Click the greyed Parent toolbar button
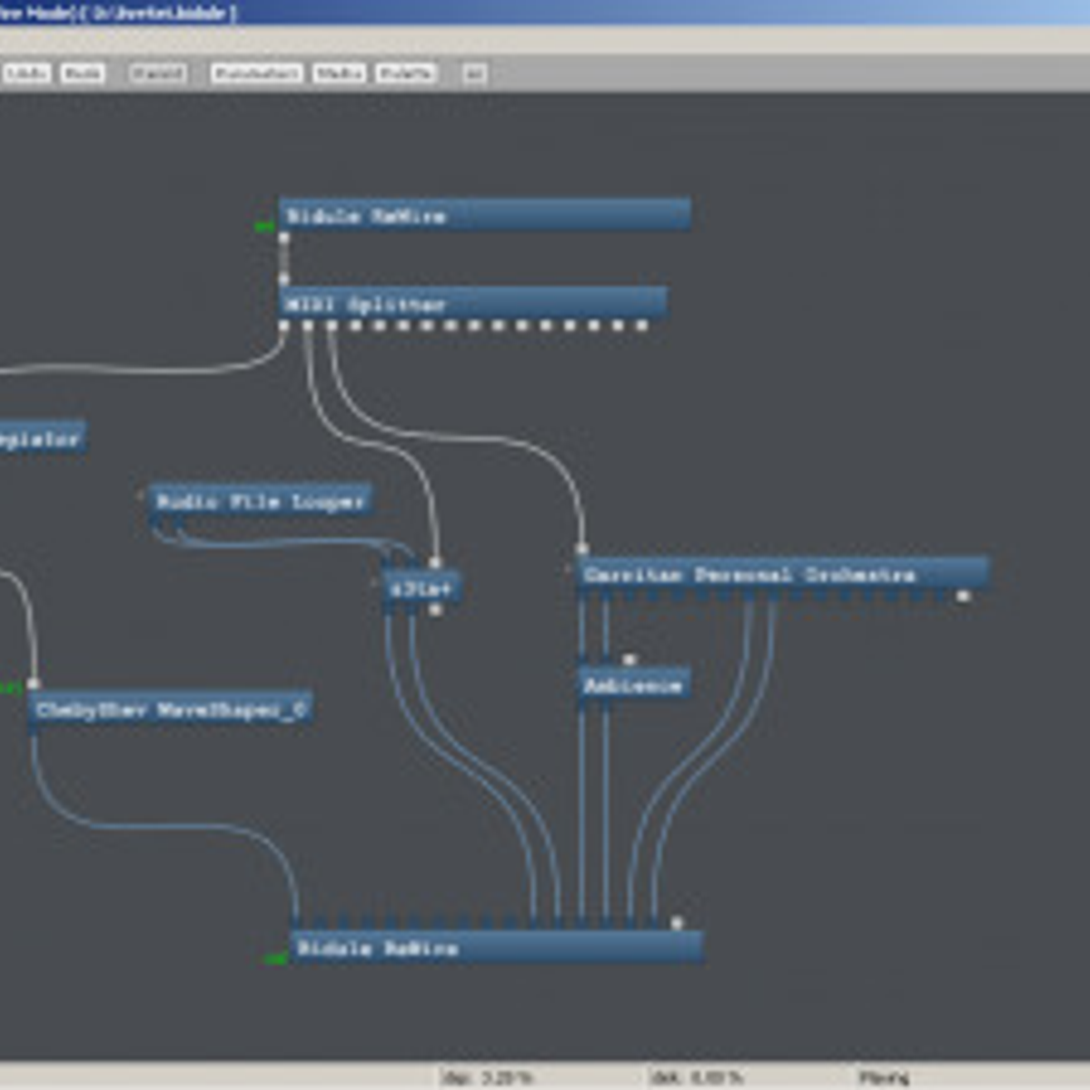Viewport: 1090px width, 1090px height. (x=158, y=73)
